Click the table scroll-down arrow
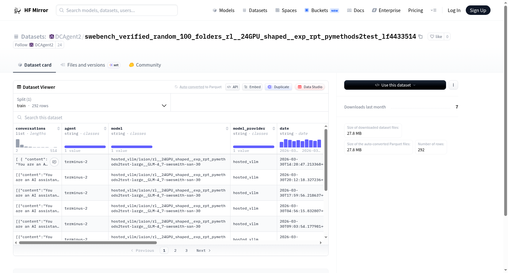Screen dimensions: 508x273 326,237
